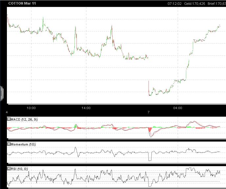Click the 07:12:02 clock in header
Screen dimensions: 226x189
(174, 4)
